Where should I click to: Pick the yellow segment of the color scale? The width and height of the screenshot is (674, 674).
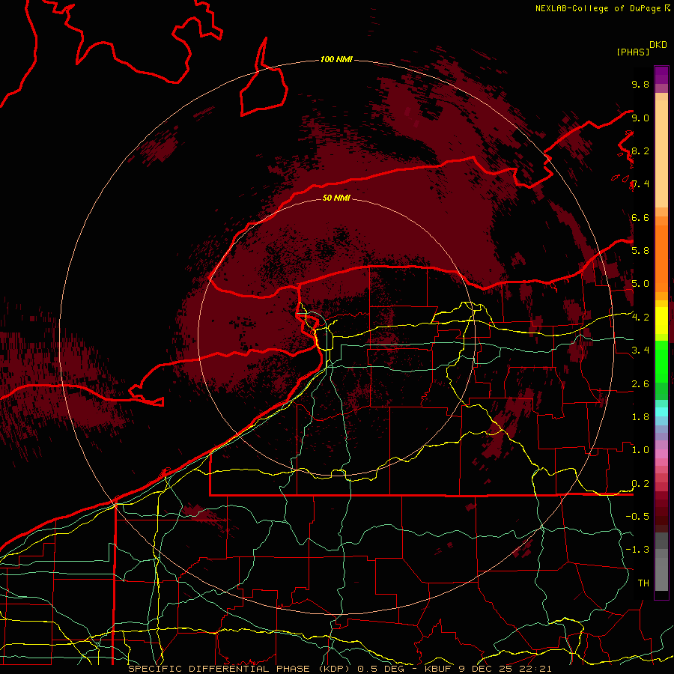661,321
